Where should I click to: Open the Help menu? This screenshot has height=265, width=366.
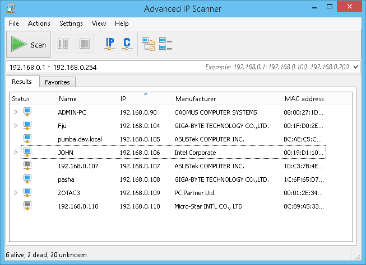(122, 23)
